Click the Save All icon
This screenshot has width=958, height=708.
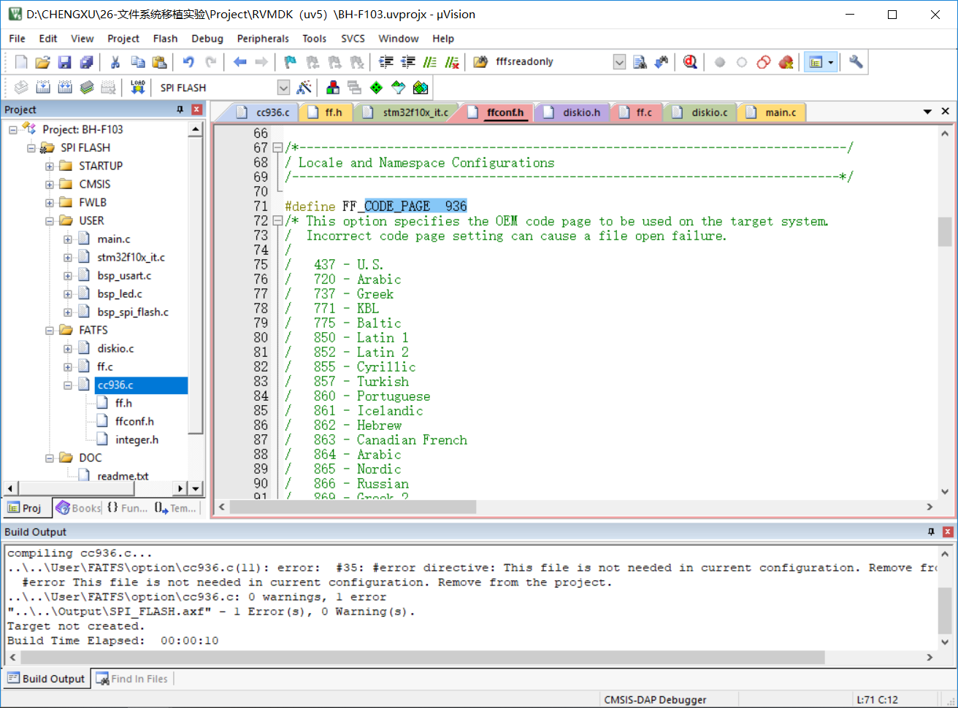tap(86, 62)
